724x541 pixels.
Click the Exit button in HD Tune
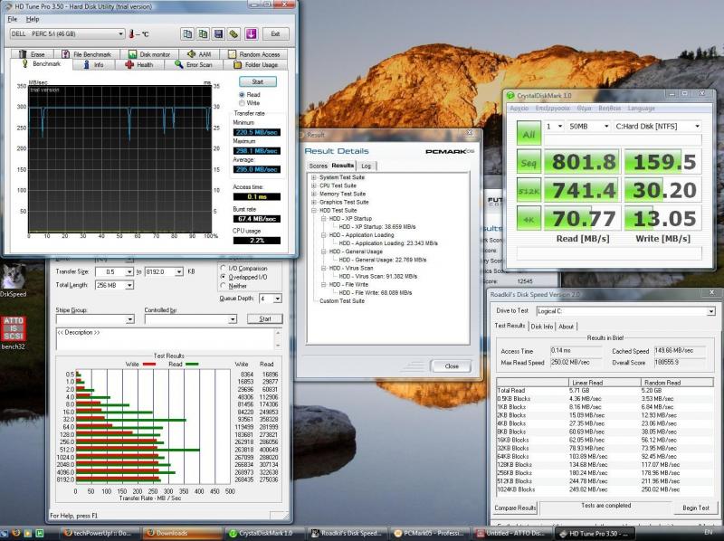276,33
